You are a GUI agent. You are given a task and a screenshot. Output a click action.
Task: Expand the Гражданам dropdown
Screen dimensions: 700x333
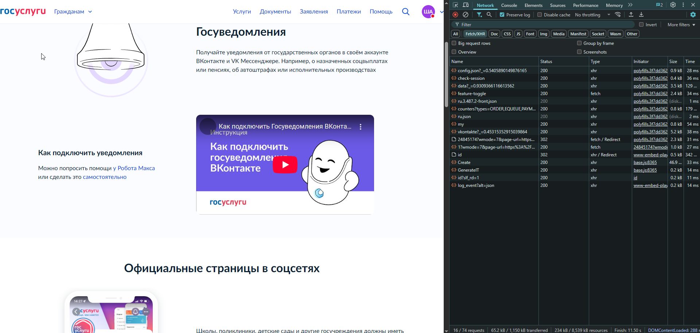pyautogui.click(x=73, y=12)
